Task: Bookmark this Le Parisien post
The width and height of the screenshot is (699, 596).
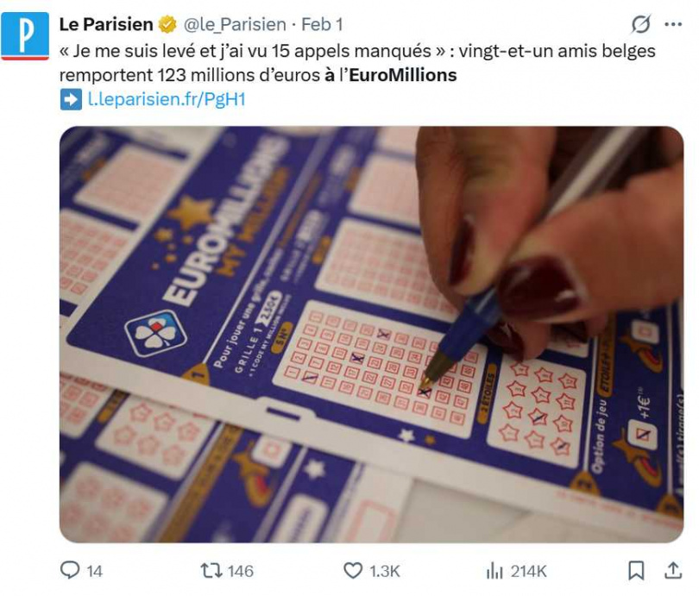Action: click(x=636, y=570)
